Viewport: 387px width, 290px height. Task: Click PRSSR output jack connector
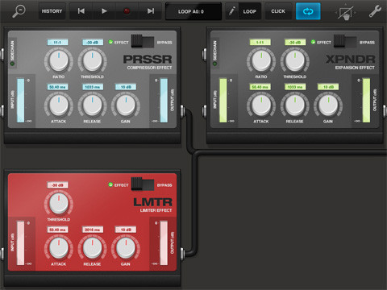coord(183,111)
